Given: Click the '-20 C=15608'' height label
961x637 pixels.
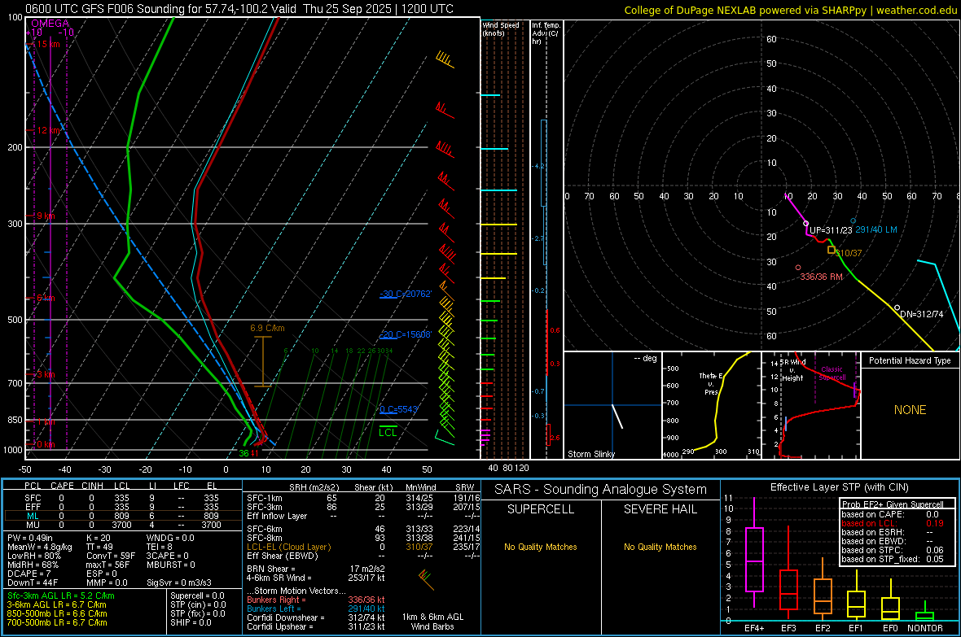Looking at the screenshot, I should point(406,334).
